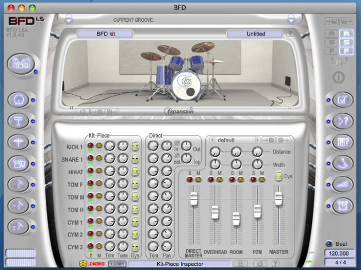Viewport: 361px width, 270px height.
Task: Click the save icon at top right
Action: [346, 22]
